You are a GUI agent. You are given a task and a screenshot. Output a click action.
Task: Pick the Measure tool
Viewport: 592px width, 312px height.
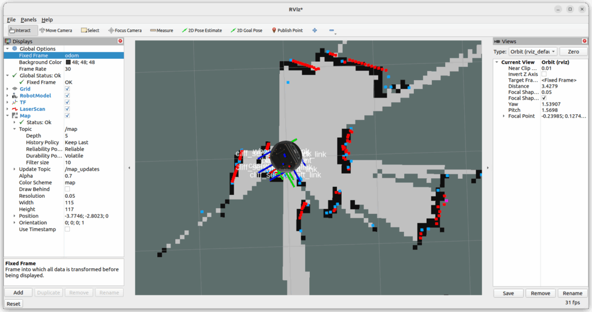click(x=161, y=31)
